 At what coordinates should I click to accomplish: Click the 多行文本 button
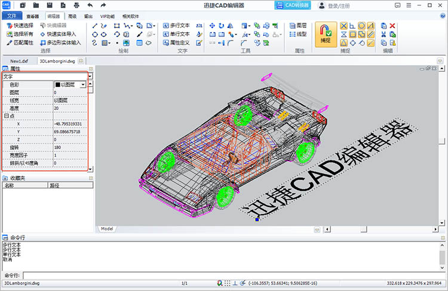coord(176,26)
